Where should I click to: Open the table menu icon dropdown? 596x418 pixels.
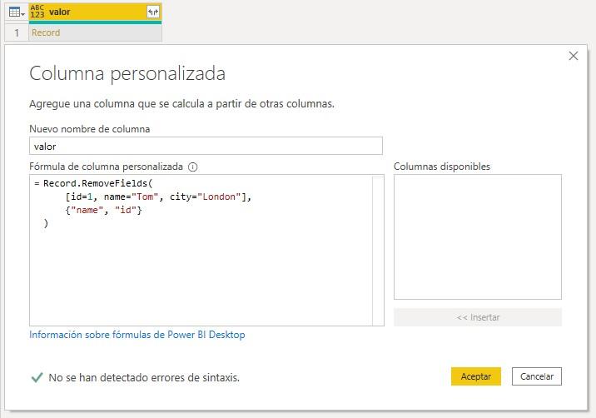[16, 12]
